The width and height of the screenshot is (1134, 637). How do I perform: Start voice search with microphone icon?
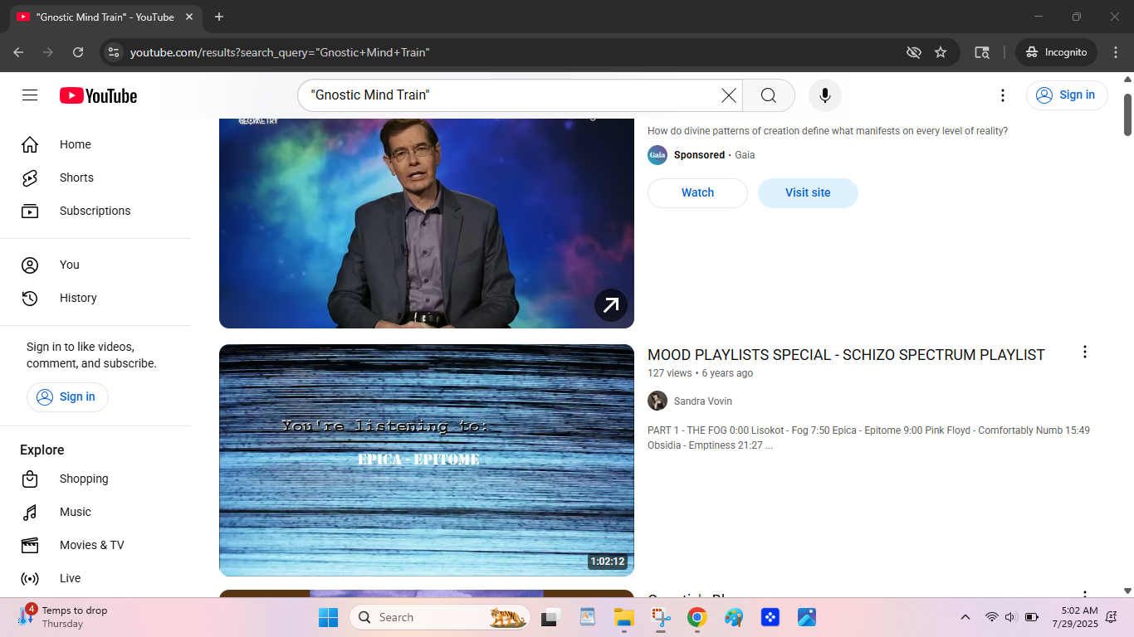(x=825, y=95)
